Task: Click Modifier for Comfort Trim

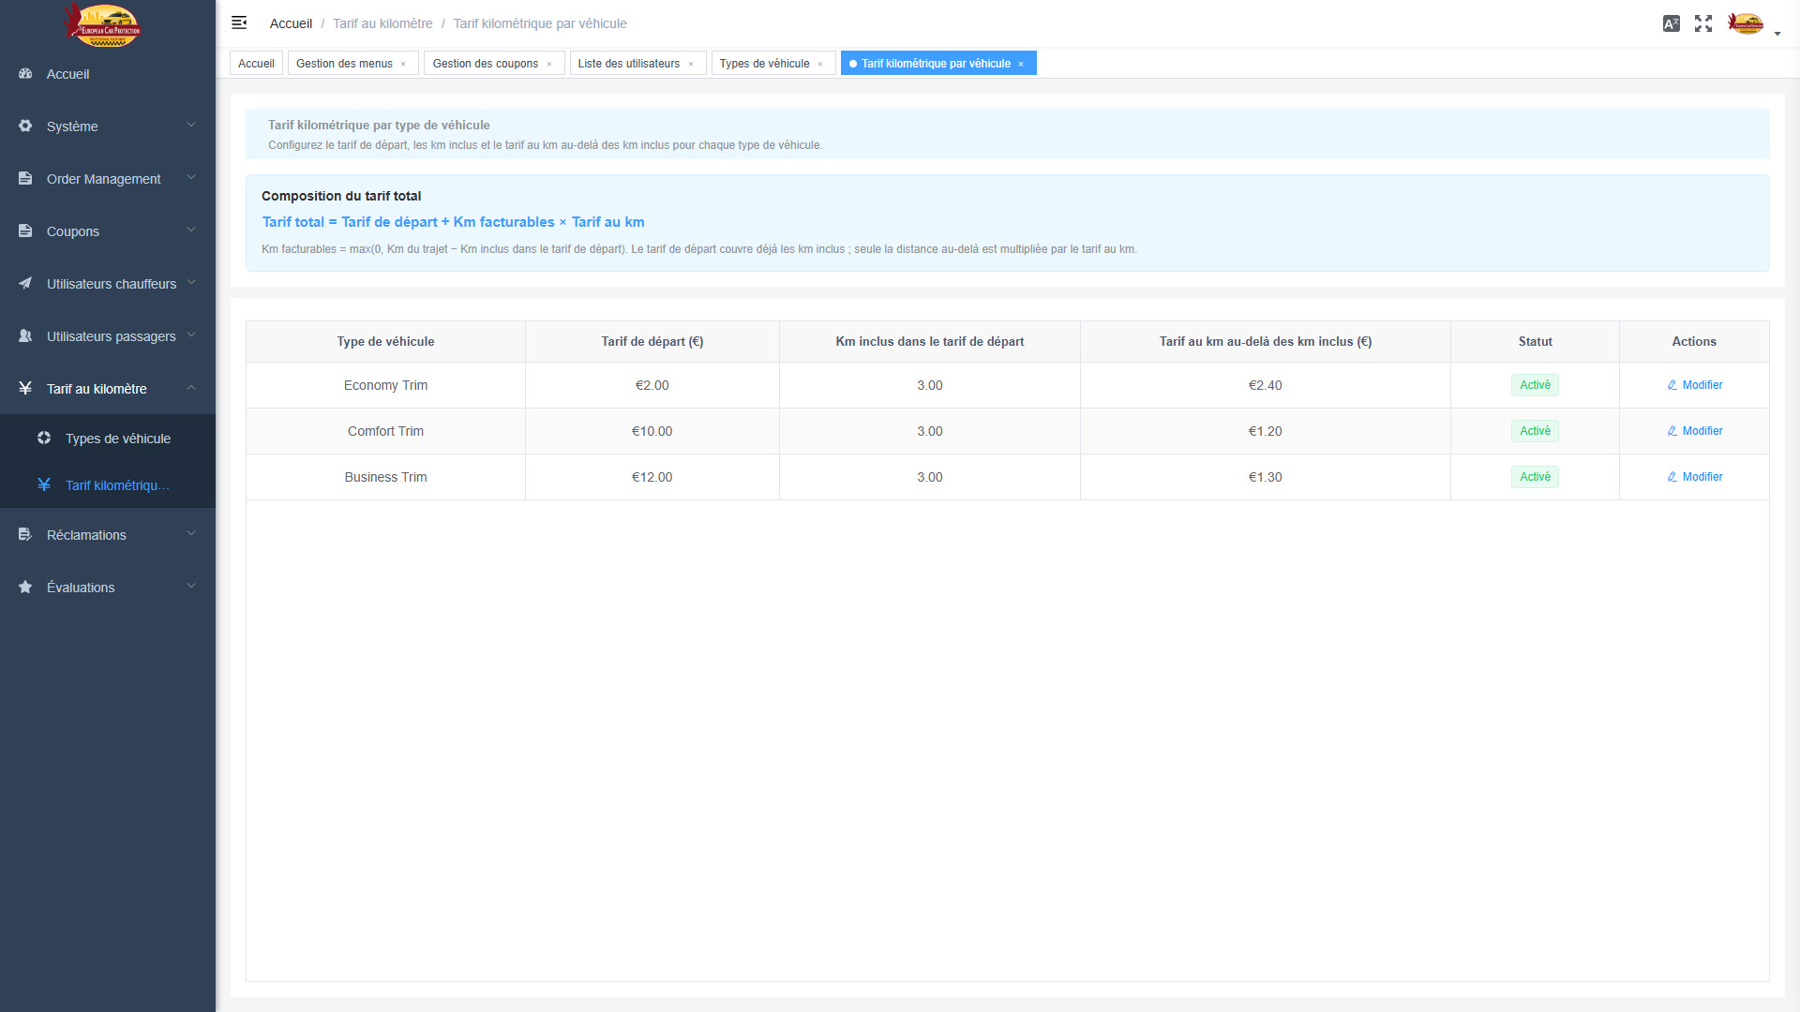Action: tap(1694, 431)
